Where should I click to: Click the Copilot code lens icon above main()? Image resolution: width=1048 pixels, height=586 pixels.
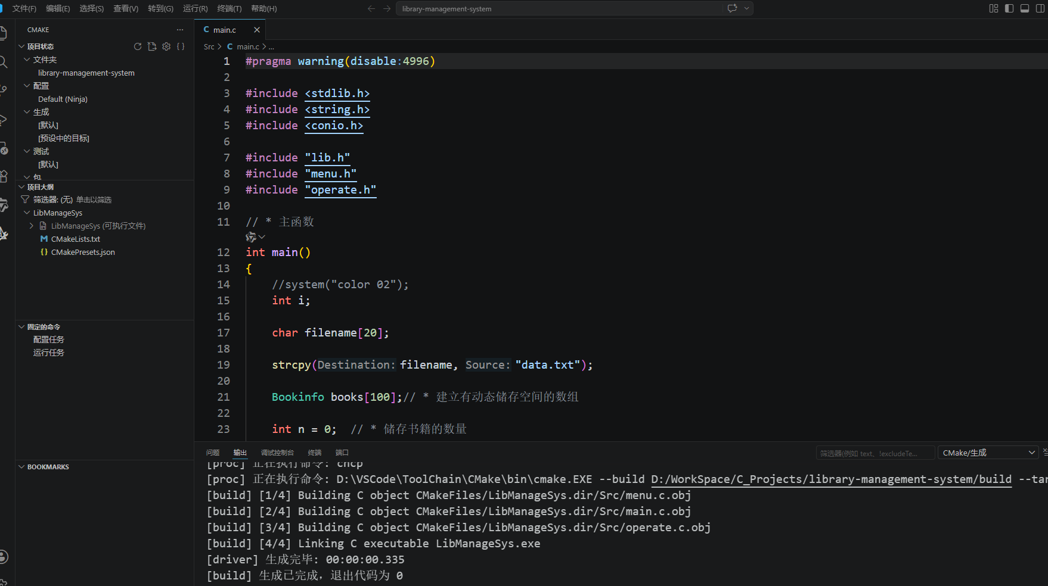pyautogui.click(x=251, y=237)
